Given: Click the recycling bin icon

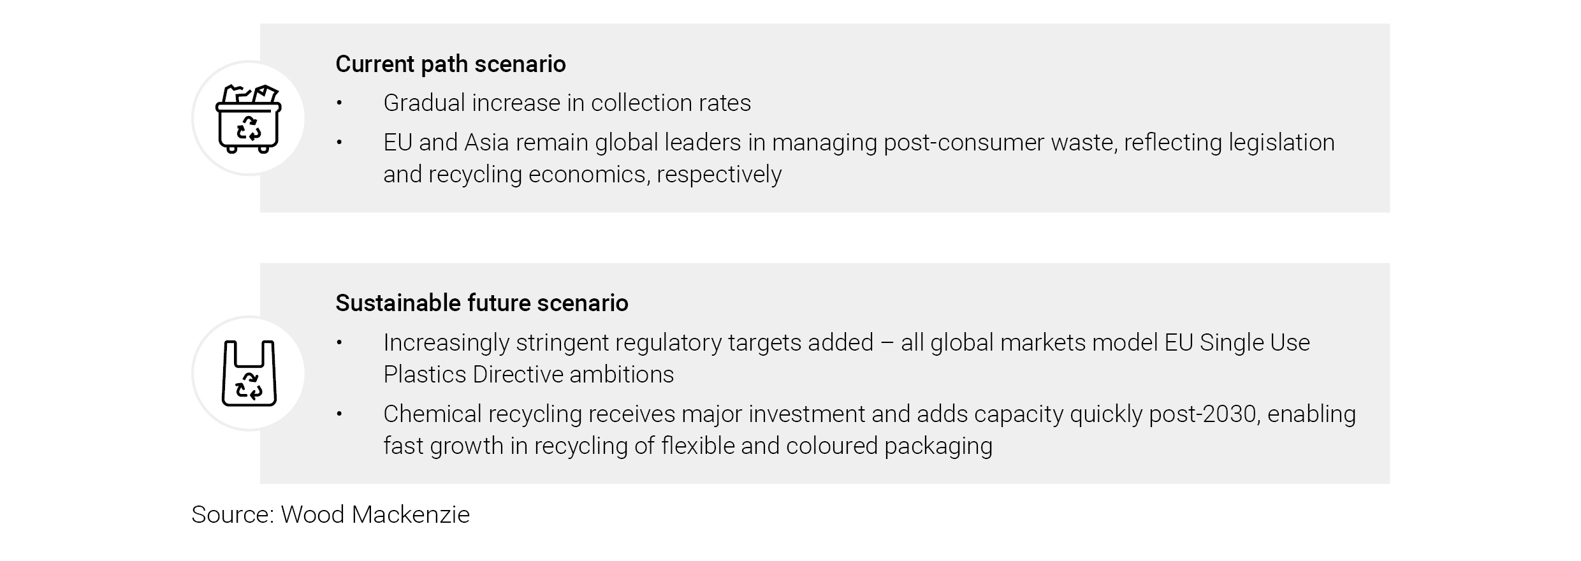Looking at the screenshot, I should coord(249,119).
